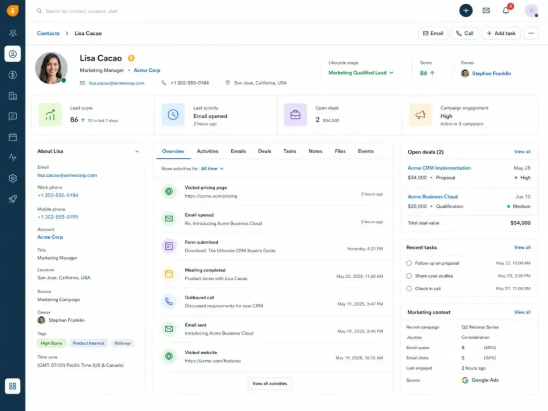The height and width of the screenshot is (411, 548).
Task: Click the Meeting completed calendar icon
Action: pos(169,273)
